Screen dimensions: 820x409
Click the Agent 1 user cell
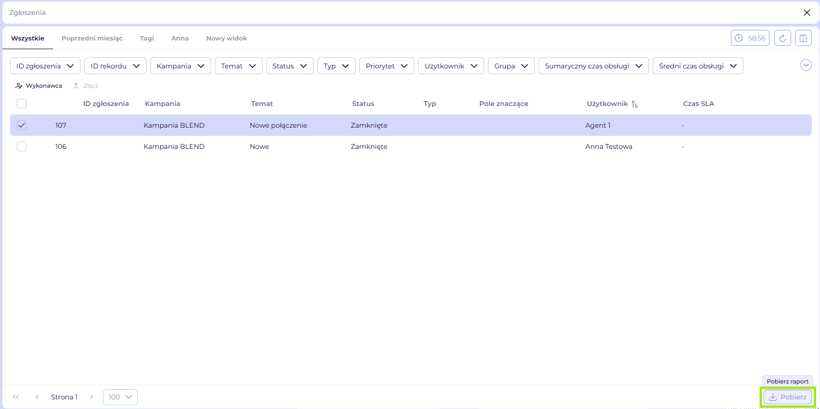pos(598,125)
